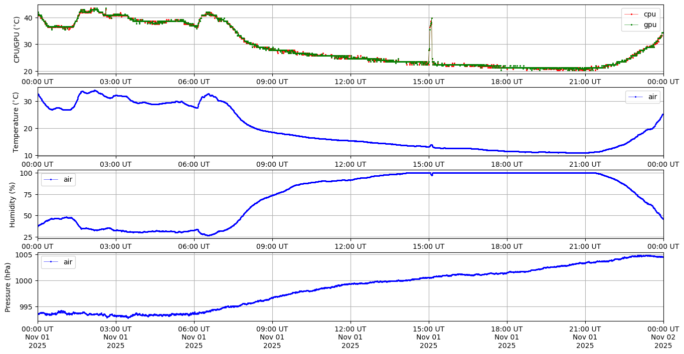684x354 pixels.
Task: Click the green gpu legend line marker
Action: click(631, 25)
